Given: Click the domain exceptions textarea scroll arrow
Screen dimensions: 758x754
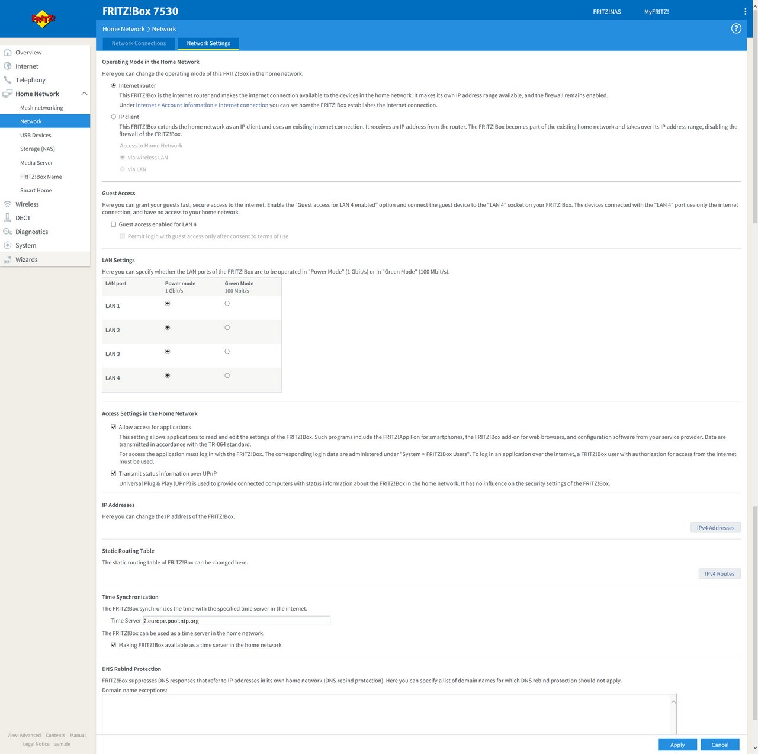Looking at the screenshot, I should (673, 702).
